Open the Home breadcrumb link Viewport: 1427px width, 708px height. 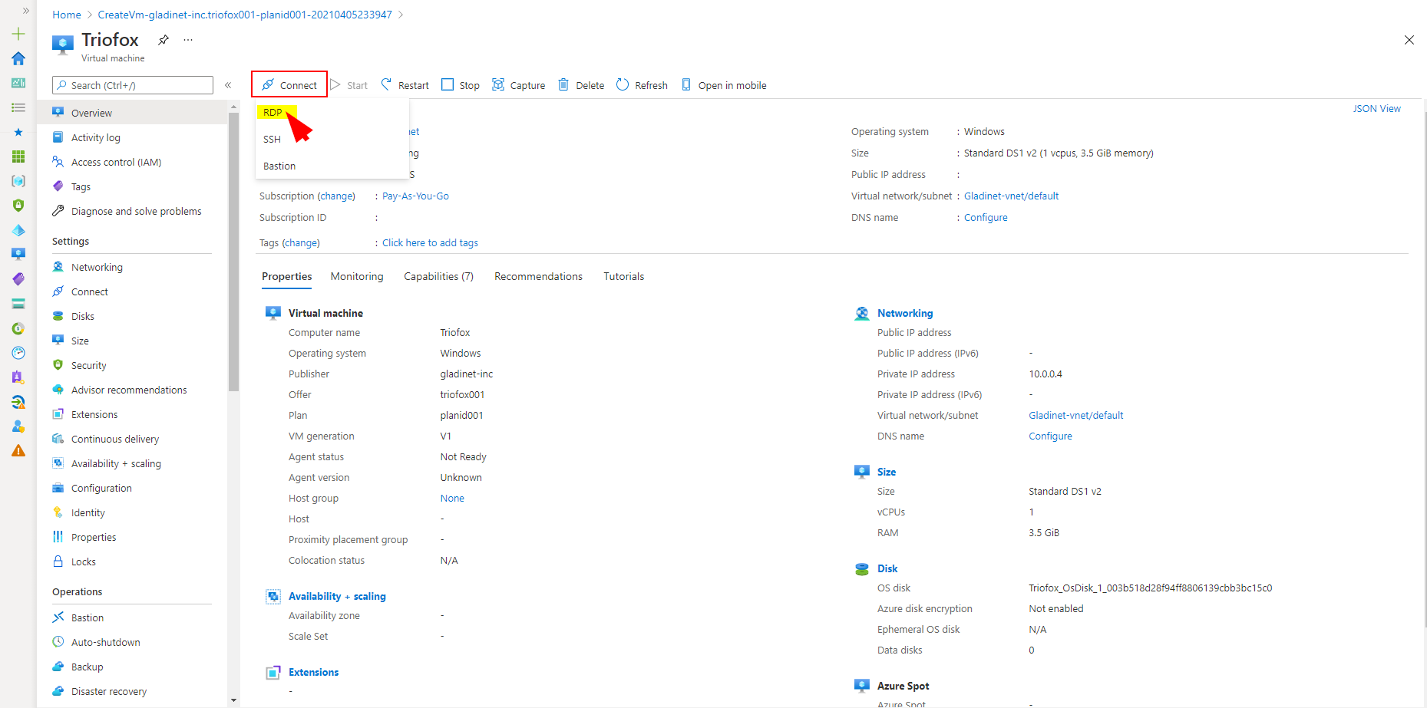66,14
